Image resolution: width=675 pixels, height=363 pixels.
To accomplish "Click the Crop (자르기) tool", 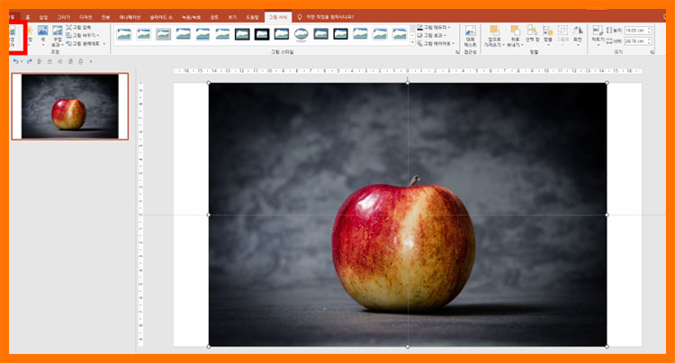I will (x=598, y=34).
